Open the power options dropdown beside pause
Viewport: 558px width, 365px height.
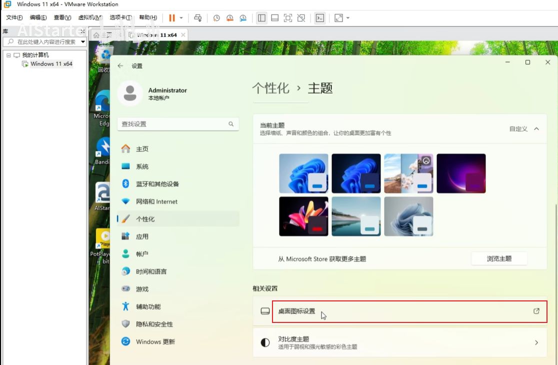[181, 18]
